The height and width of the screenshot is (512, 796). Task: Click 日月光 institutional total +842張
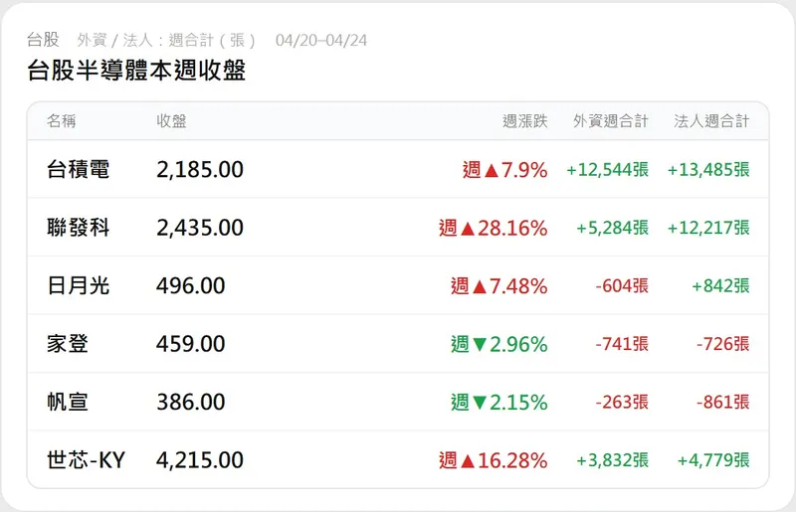721,286
